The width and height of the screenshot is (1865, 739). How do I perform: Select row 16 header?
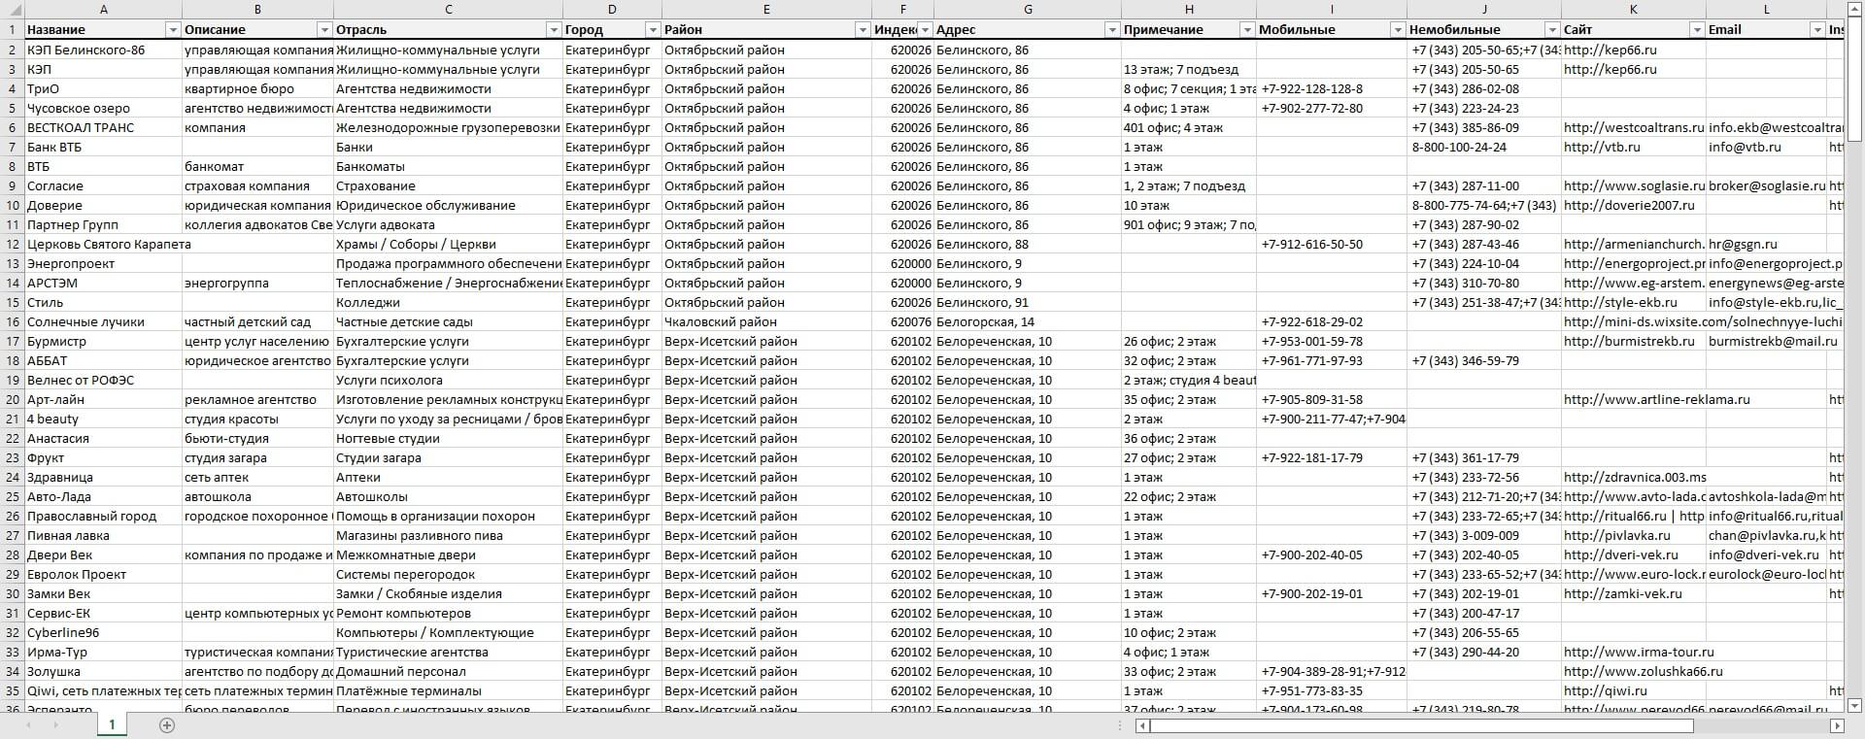point(12,321)
